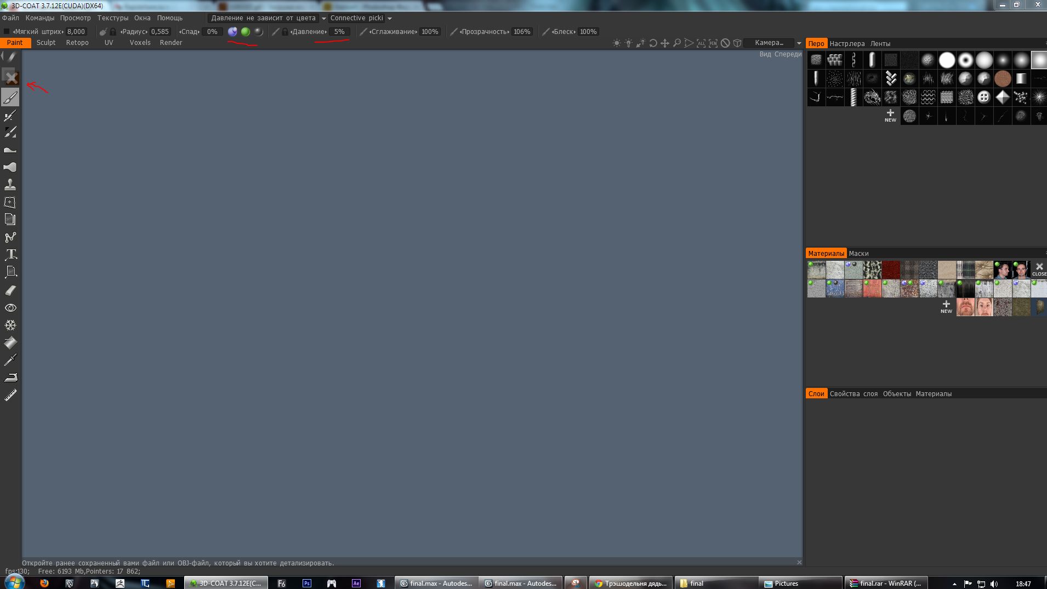Select the Eraser tool
Viewport: 1047px width, 589px height.
(x=10, y=290)
